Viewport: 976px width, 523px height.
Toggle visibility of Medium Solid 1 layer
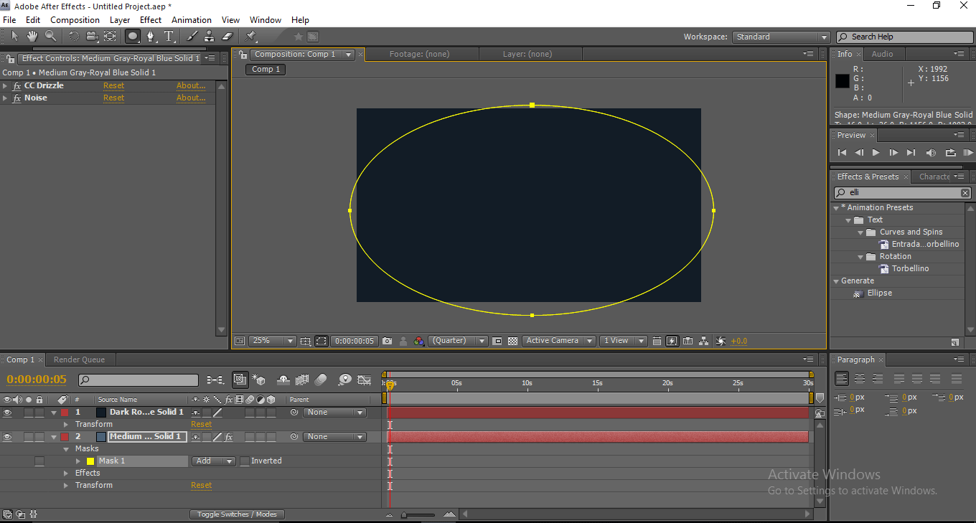click(x=7, y=437)
